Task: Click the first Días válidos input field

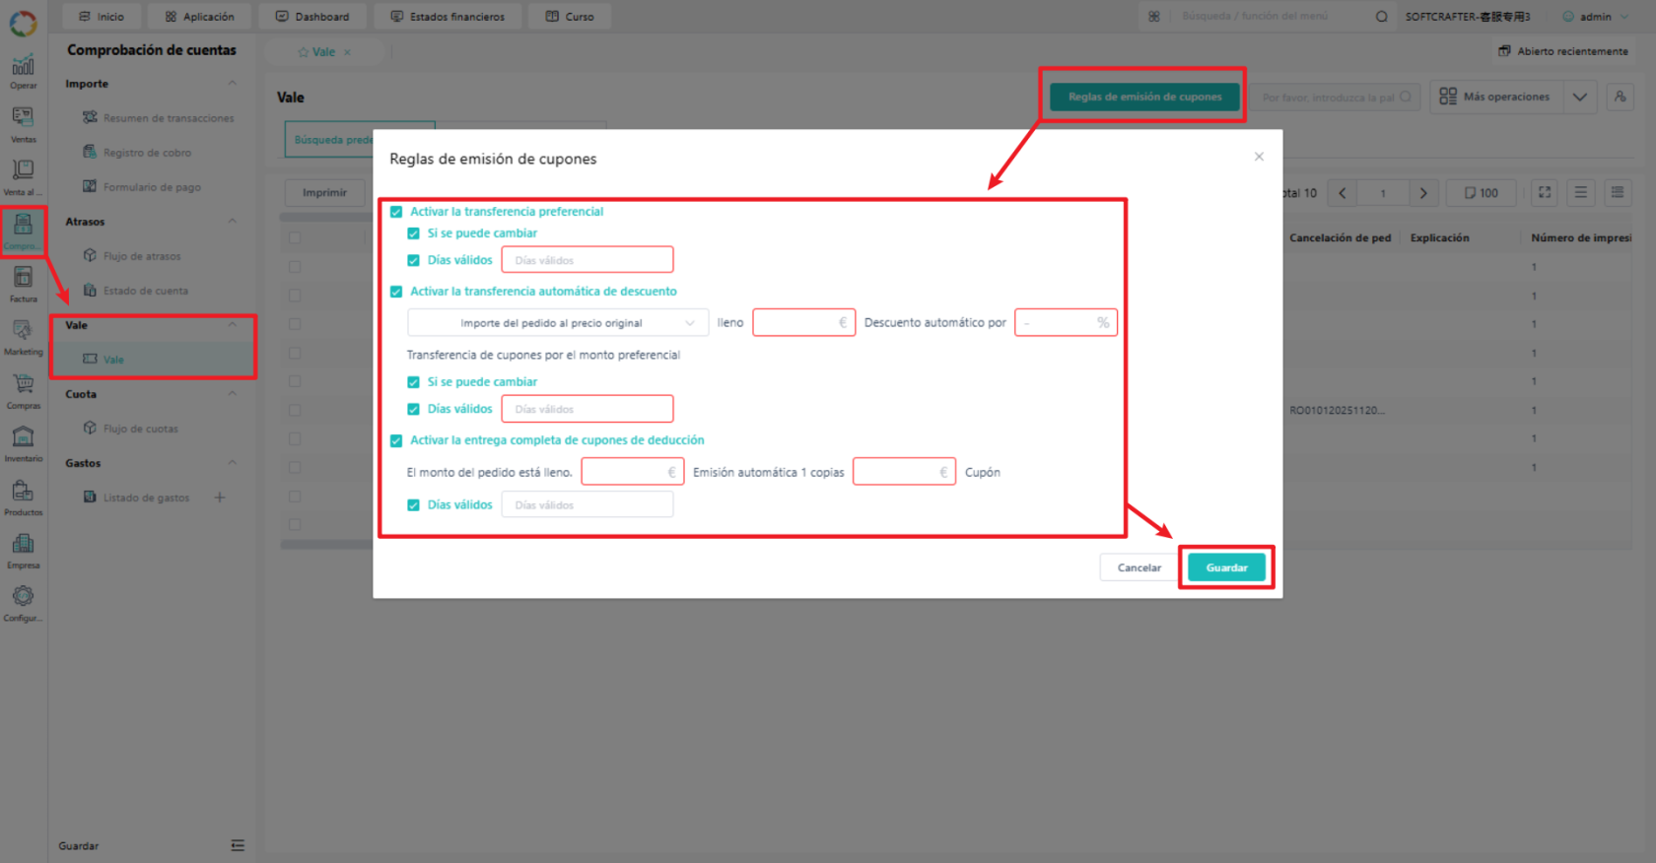Action: coord(587,260)
